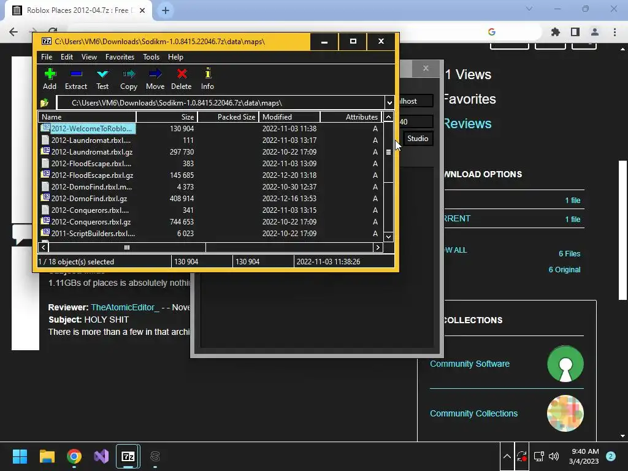Select file icon of 2012-DomoFind.rbxl.gz
The height and width of the screenshot is (471, 628).
pos(45,198)
